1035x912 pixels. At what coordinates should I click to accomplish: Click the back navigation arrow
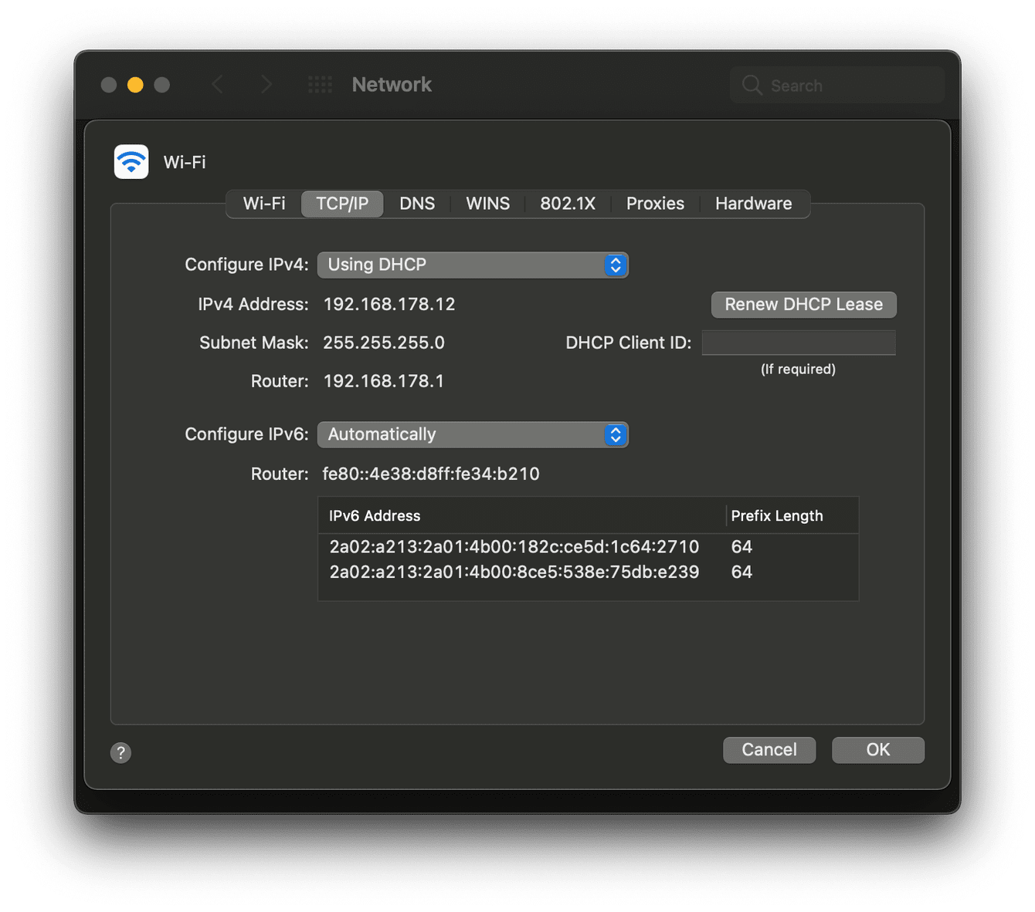tap(219, 84)
